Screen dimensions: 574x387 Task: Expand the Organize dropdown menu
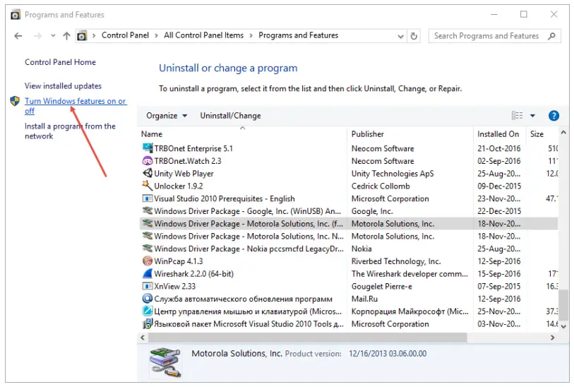(167, 116)
